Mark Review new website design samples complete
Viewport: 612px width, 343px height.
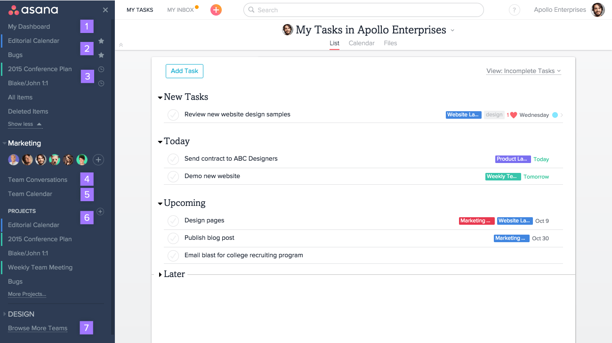pos(173,114)
